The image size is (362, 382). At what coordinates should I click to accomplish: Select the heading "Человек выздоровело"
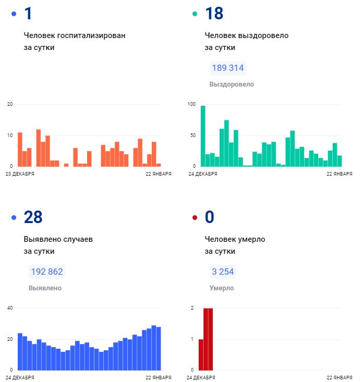pyautogui.click(x=246, y=35)
